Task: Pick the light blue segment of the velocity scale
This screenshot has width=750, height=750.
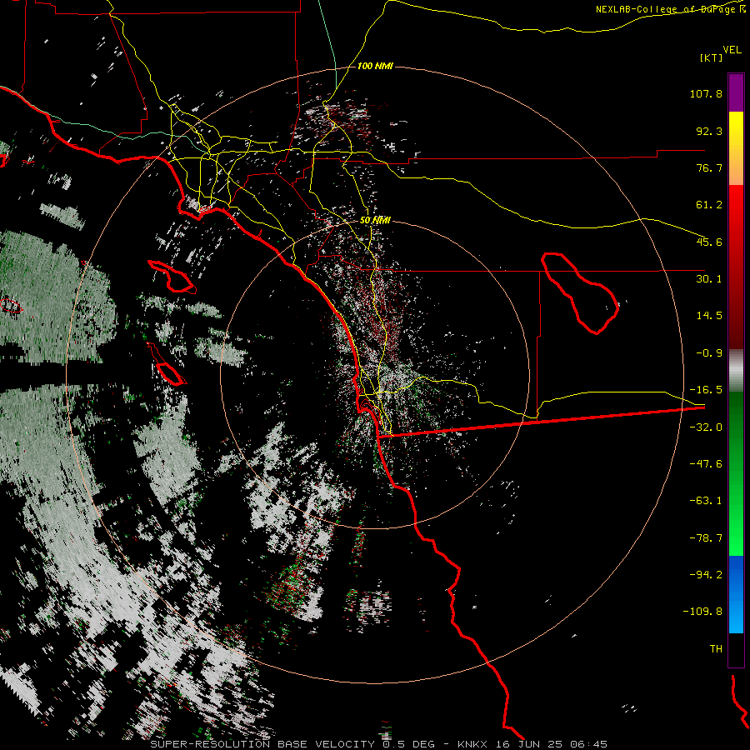Action: [x=736, y=615]
